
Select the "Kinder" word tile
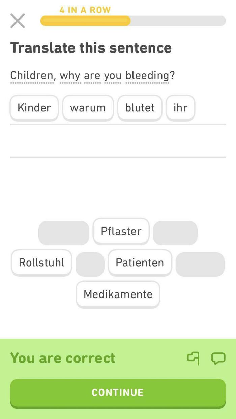coord(34,107)
